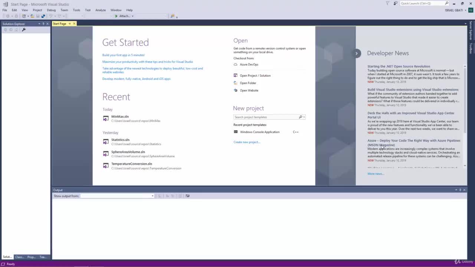475x267 pixels.
Task: Open the 'Build your first app in 5 minutes' link
Action: 124,55
